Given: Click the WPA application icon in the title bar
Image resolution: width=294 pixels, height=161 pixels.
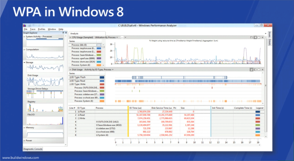Looking at the screenshot, I should (25, 25).
